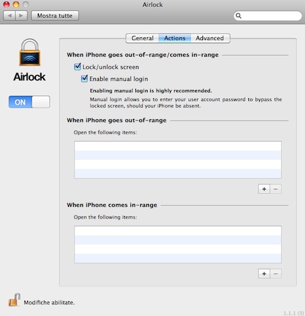Click the Airlock padlock app icon
The width and height of the screenshot is (305, 316).
coord(30,52)
